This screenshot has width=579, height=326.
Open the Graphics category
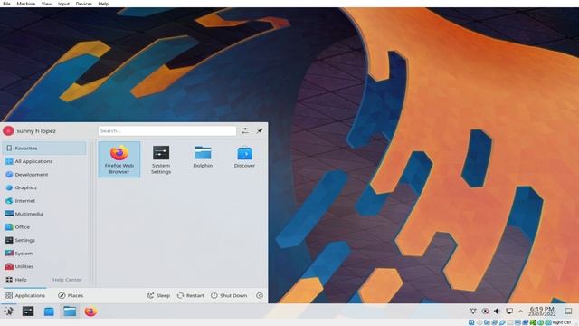44,187
